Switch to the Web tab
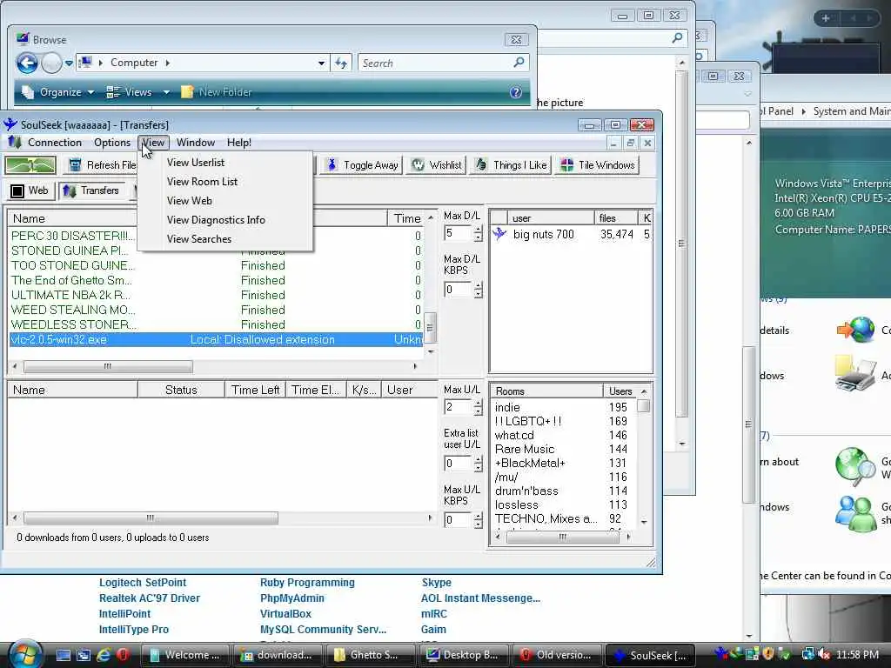Screen dimensions: 891x668 click(30, 190)
